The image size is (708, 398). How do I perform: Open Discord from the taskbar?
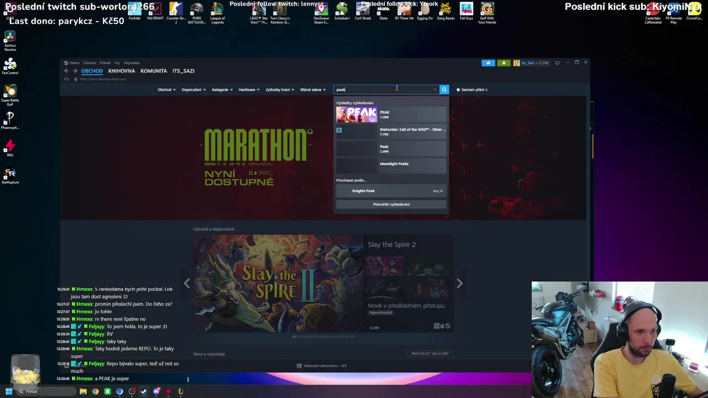(156, 391)
